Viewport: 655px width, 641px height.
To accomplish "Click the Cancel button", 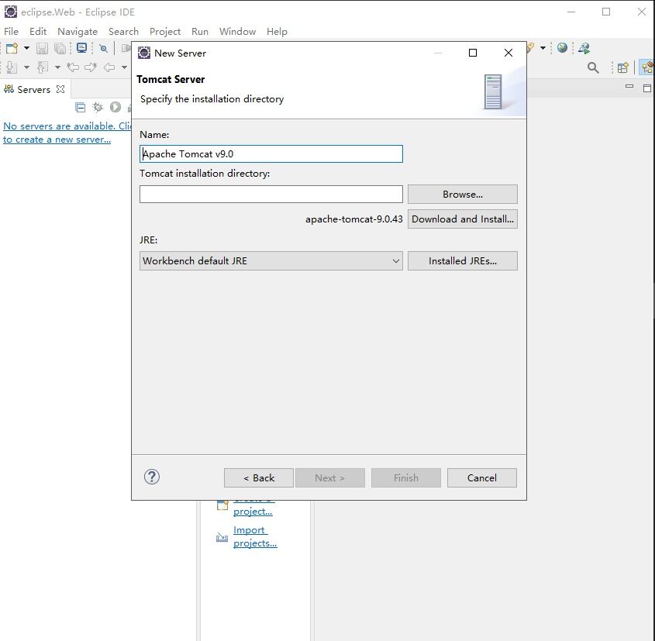I will tap(481, 477).
